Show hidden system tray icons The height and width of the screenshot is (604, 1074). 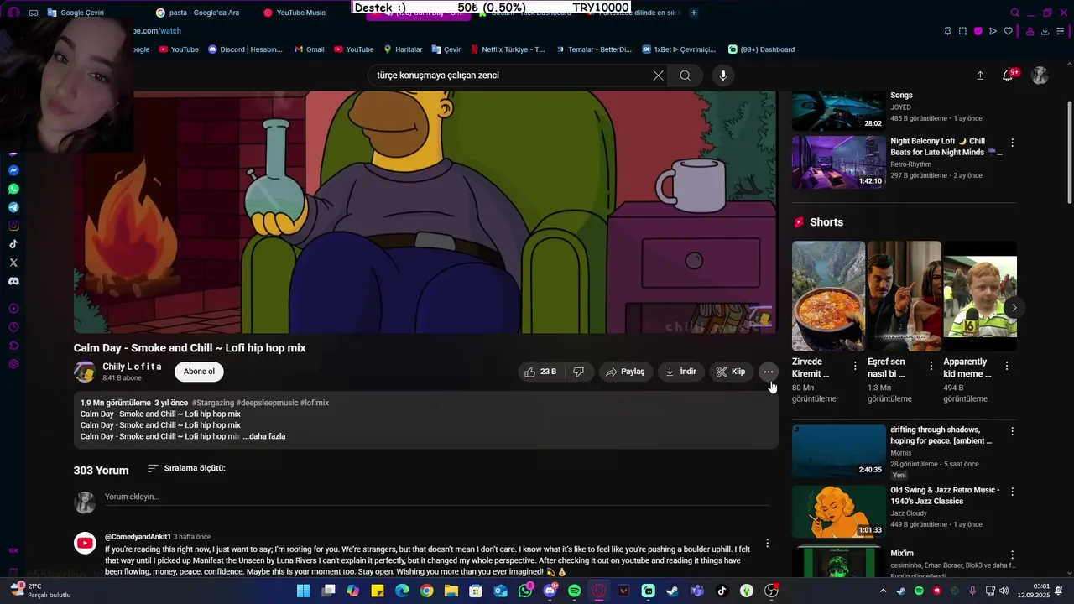pos(883,591)
